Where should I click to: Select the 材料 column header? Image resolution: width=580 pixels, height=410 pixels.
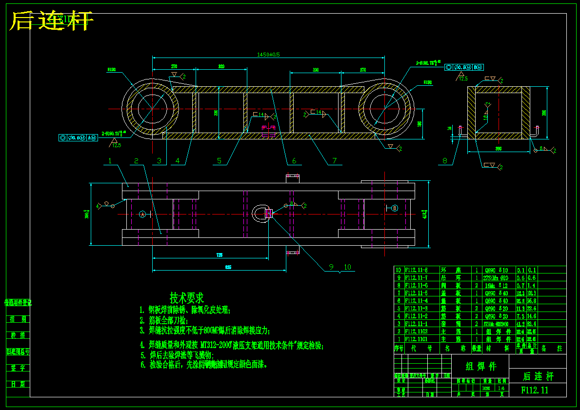[x=498, y=348]
